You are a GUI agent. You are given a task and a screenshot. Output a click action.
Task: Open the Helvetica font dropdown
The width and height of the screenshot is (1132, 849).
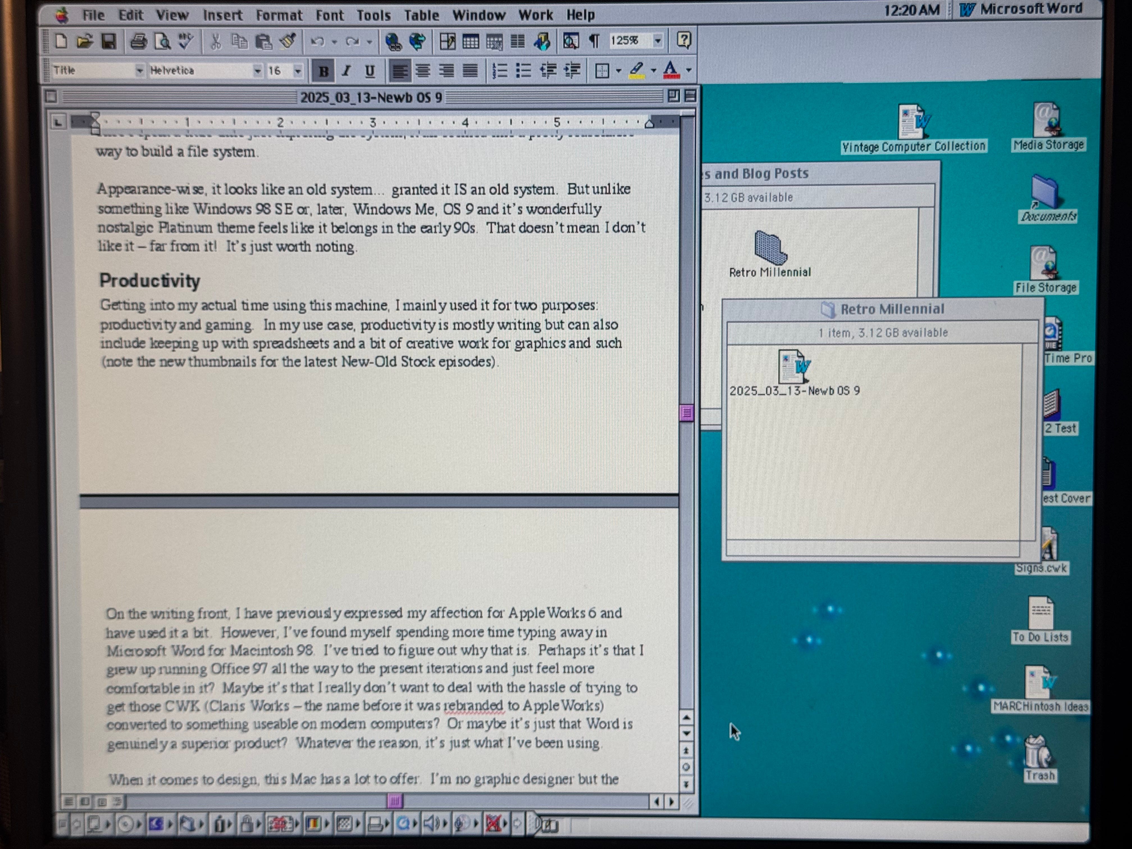257,71
